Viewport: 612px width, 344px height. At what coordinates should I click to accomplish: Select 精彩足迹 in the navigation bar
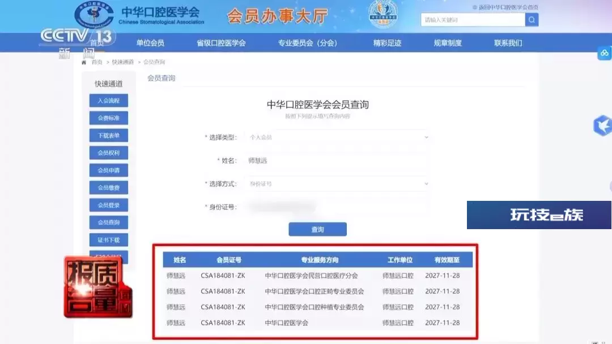[387, 43]
